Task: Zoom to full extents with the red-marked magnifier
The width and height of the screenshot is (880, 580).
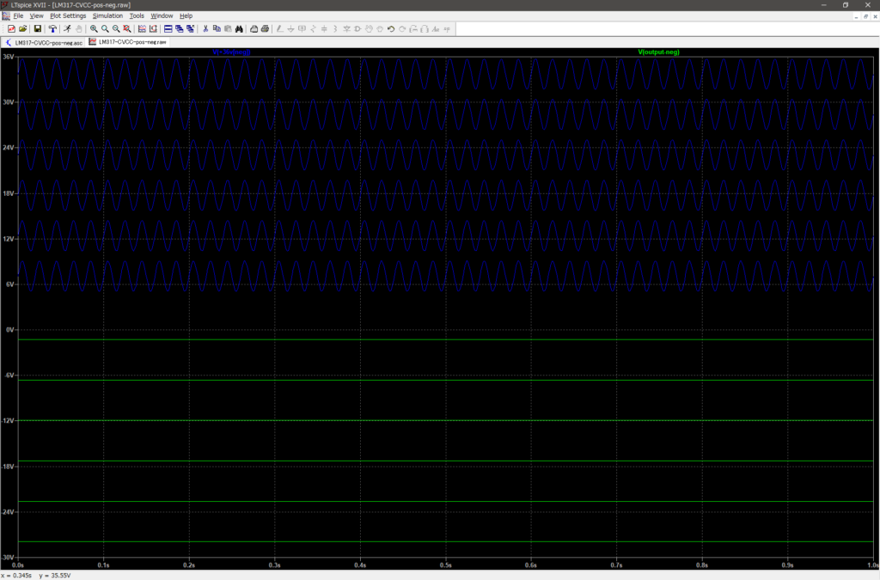Action: (127, 28)
